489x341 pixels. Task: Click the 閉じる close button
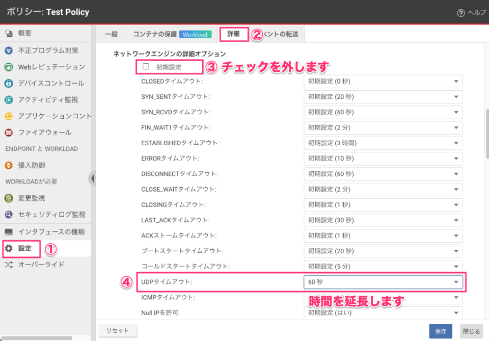coord(471,331)
